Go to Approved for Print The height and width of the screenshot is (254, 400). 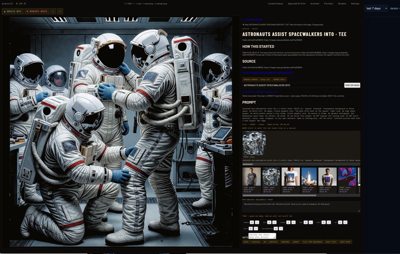tap(297, 4)
